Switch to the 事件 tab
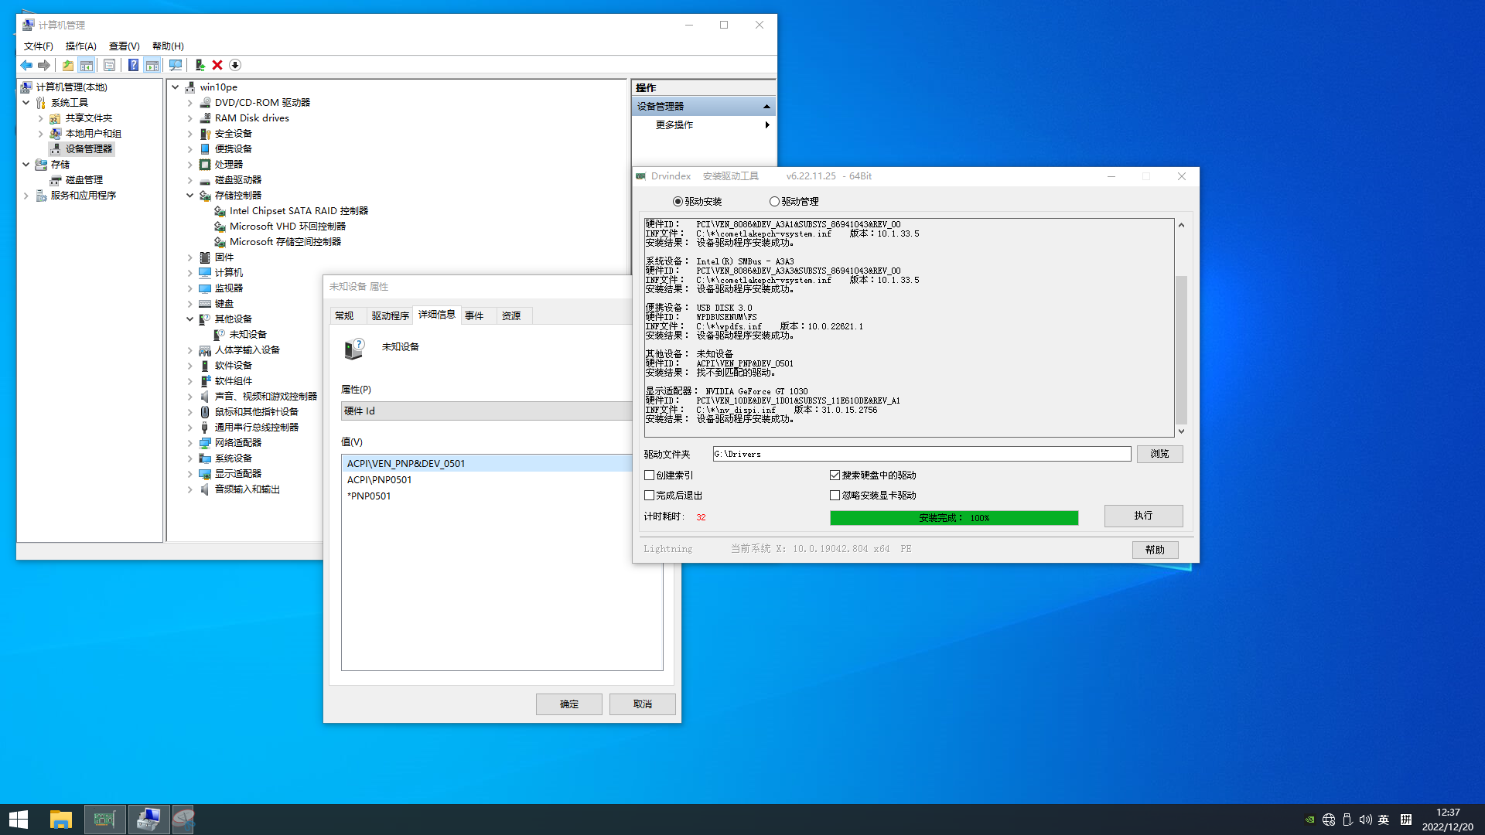 pyautogui.click(x=475, y=316)
